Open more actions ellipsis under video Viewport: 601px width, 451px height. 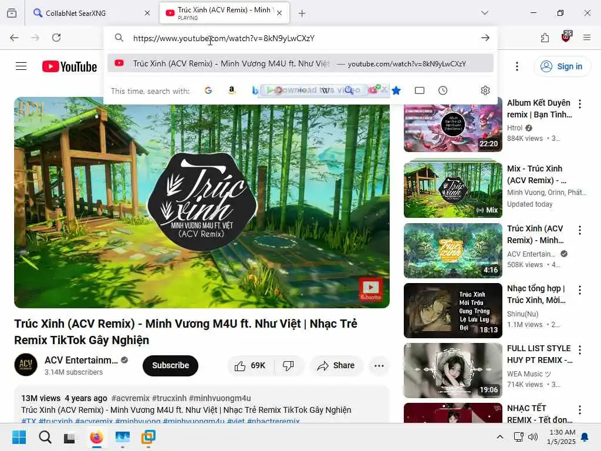coord(379,365)
